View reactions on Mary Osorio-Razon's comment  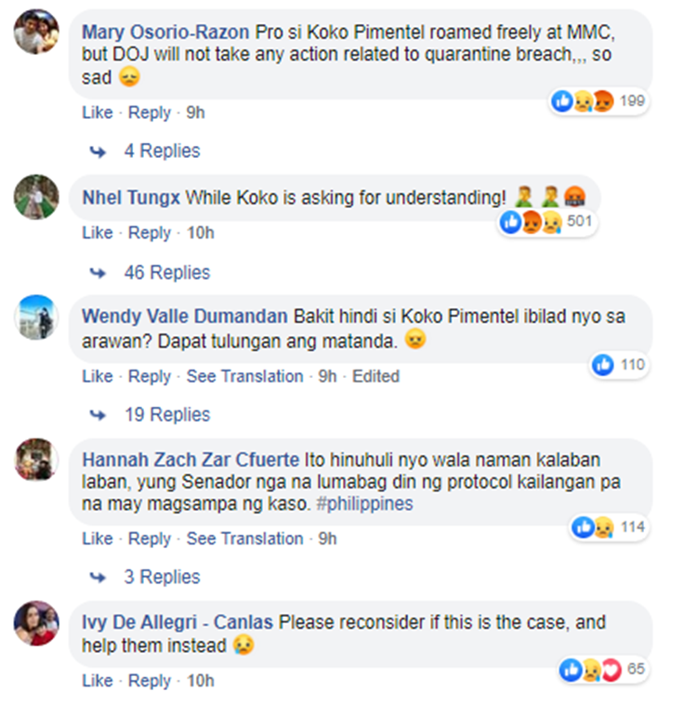(598, 101)
